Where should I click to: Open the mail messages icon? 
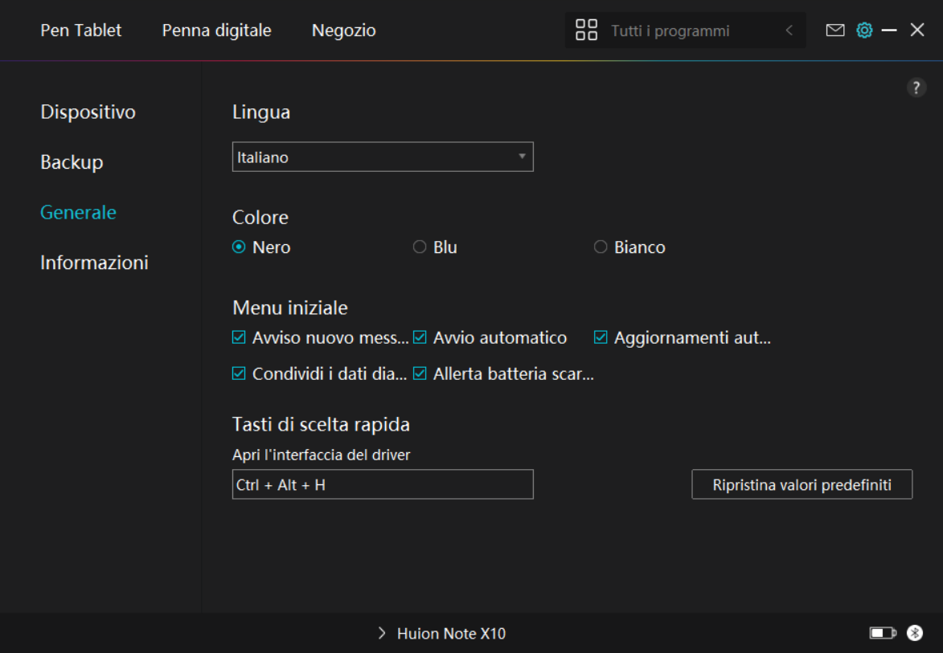point(835,31)
